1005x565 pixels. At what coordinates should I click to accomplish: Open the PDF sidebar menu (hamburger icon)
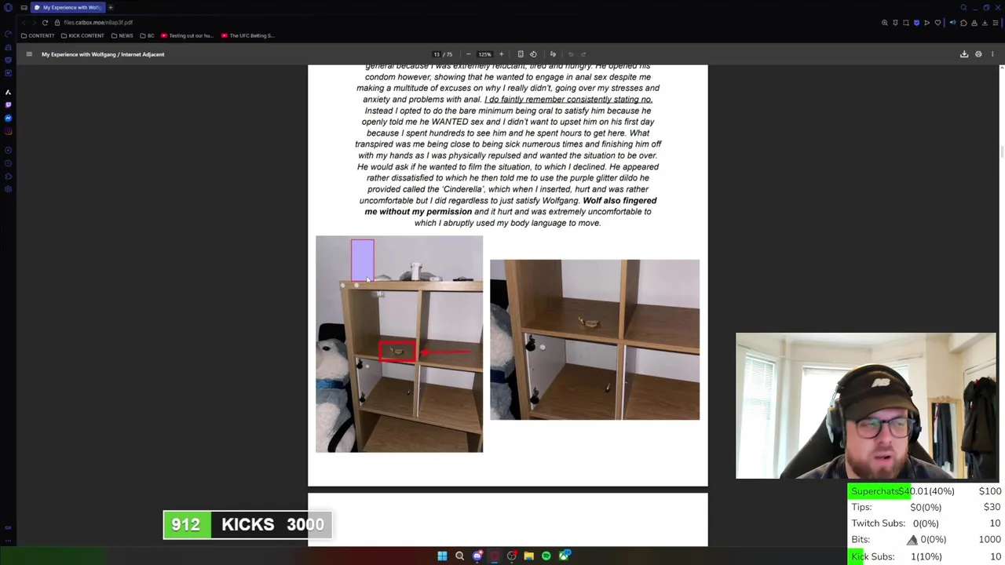29,54
